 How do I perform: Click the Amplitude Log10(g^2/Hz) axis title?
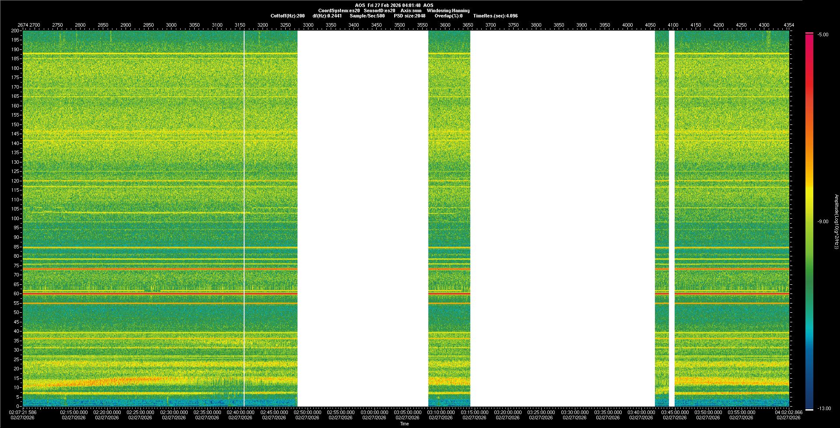(836, 222)
